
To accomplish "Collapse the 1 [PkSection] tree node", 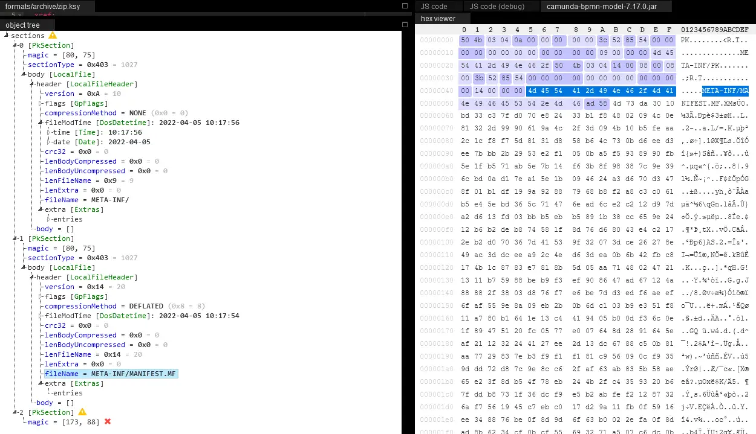I will click(15, 239).
